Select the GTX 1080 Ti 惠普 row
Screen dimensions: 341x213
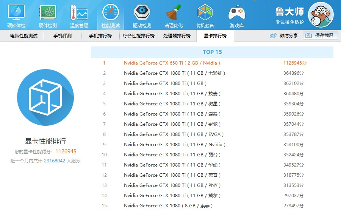212,175
